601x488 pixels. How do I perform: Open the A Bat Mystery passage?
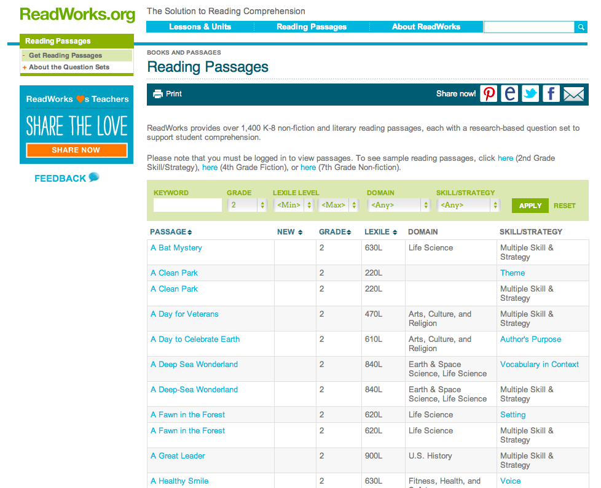pos(176,247)
